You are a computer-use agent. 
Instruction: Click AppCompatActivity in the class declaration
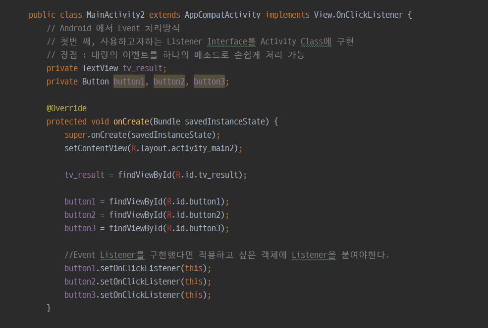pyautogui.click(x=222, y=15)
